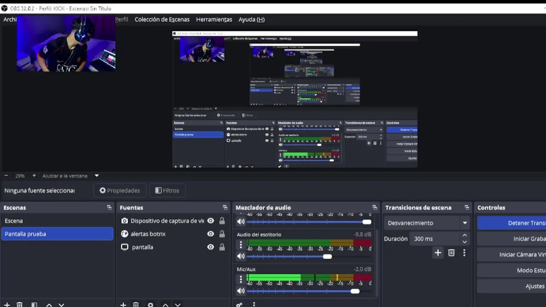
Task: Pop out the Escenas dock panel
Action: [109, 208]
